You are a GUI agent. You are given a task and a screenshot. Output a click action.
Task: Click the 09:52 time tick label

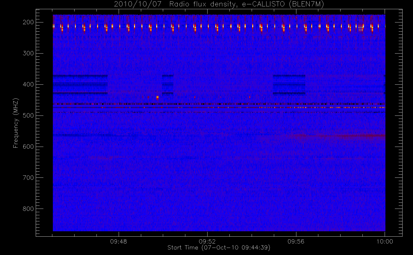click(207, 241)
